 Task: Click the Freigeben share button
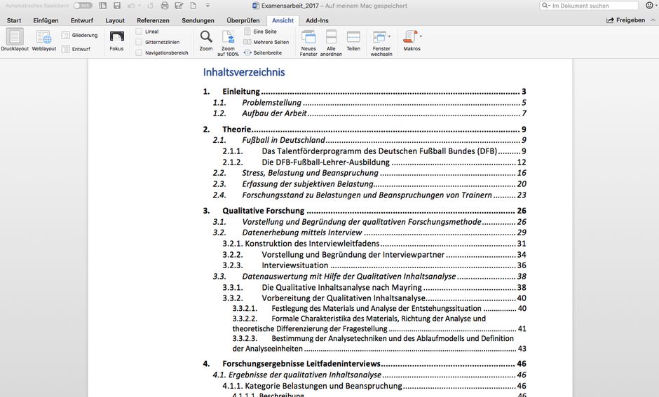pos(625,20)
